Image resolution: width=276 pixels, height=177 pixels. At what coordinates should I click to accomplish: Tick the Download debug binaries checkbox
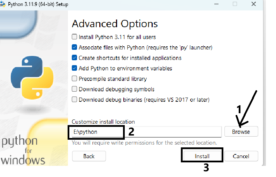pos(74,100)
